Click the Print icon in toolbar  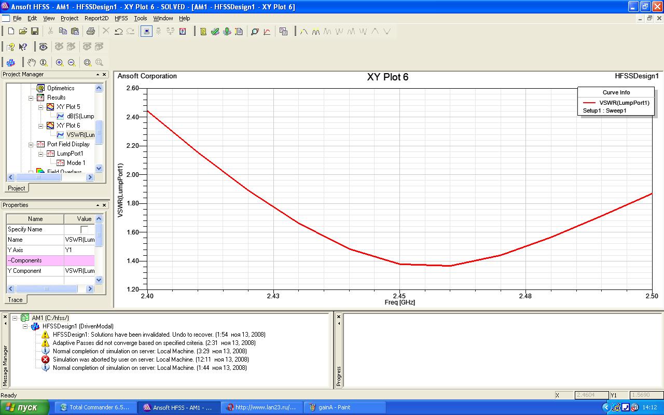pos(90,32)
